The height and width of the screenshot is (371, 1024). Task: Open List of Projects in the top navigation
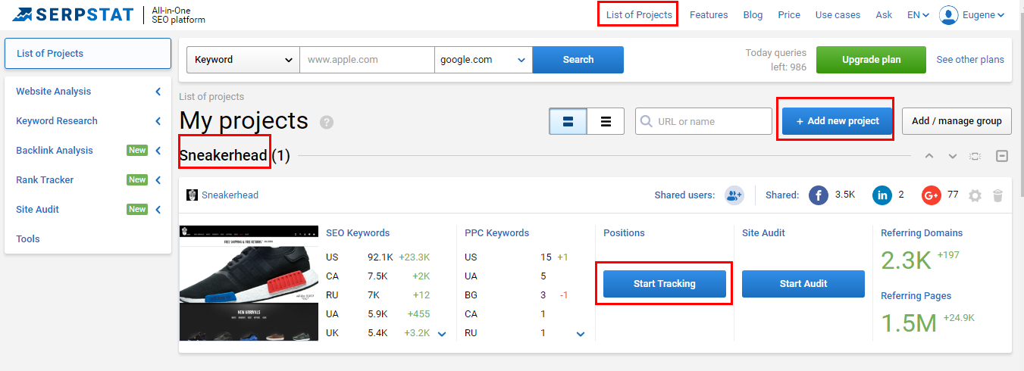(639, 15)
